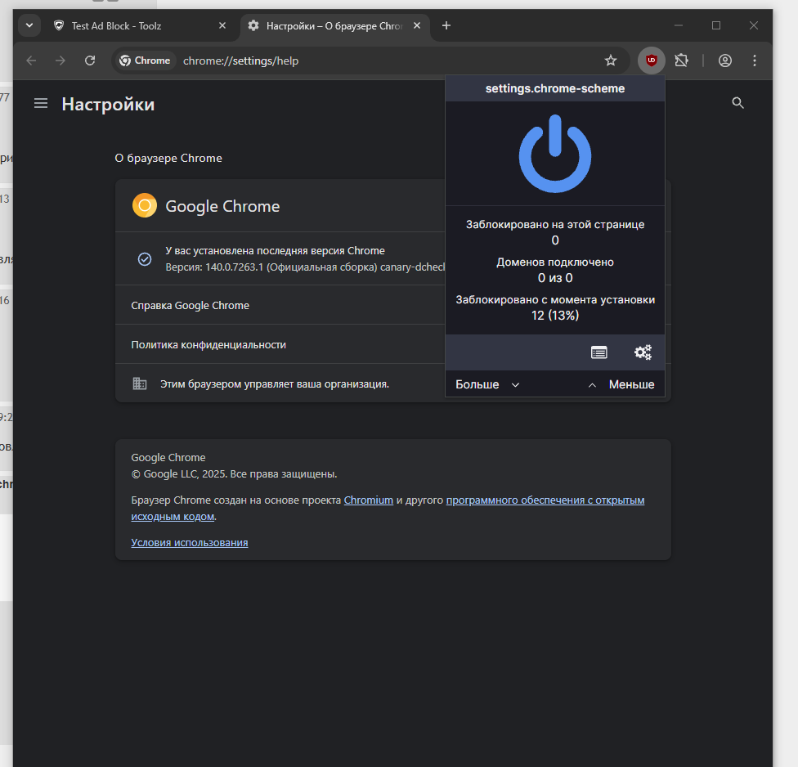Toggle the uBlock power button
This screenshot has height=767, width=798.
pos(554,154)
